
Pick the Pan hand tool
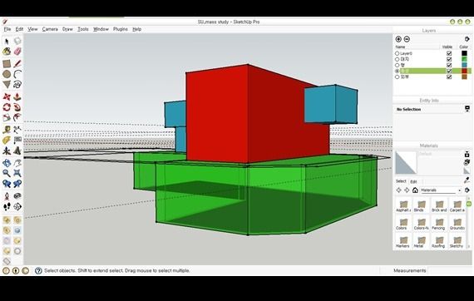point(17,163)
